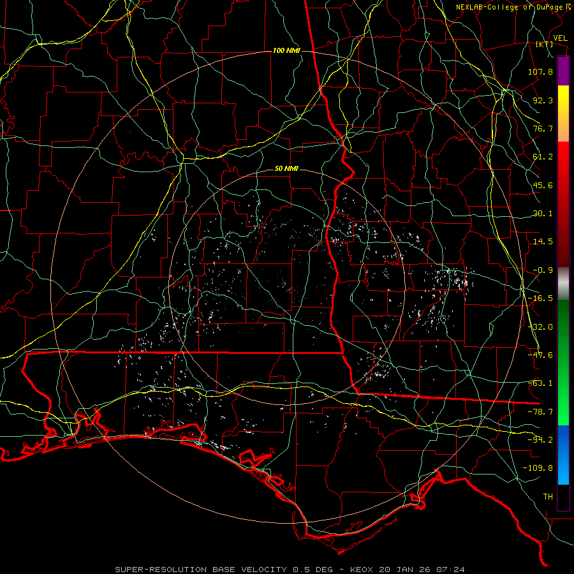Click the -47.6 legend value
This screenshot has height=574, width=574.
(x=540, y=355)
